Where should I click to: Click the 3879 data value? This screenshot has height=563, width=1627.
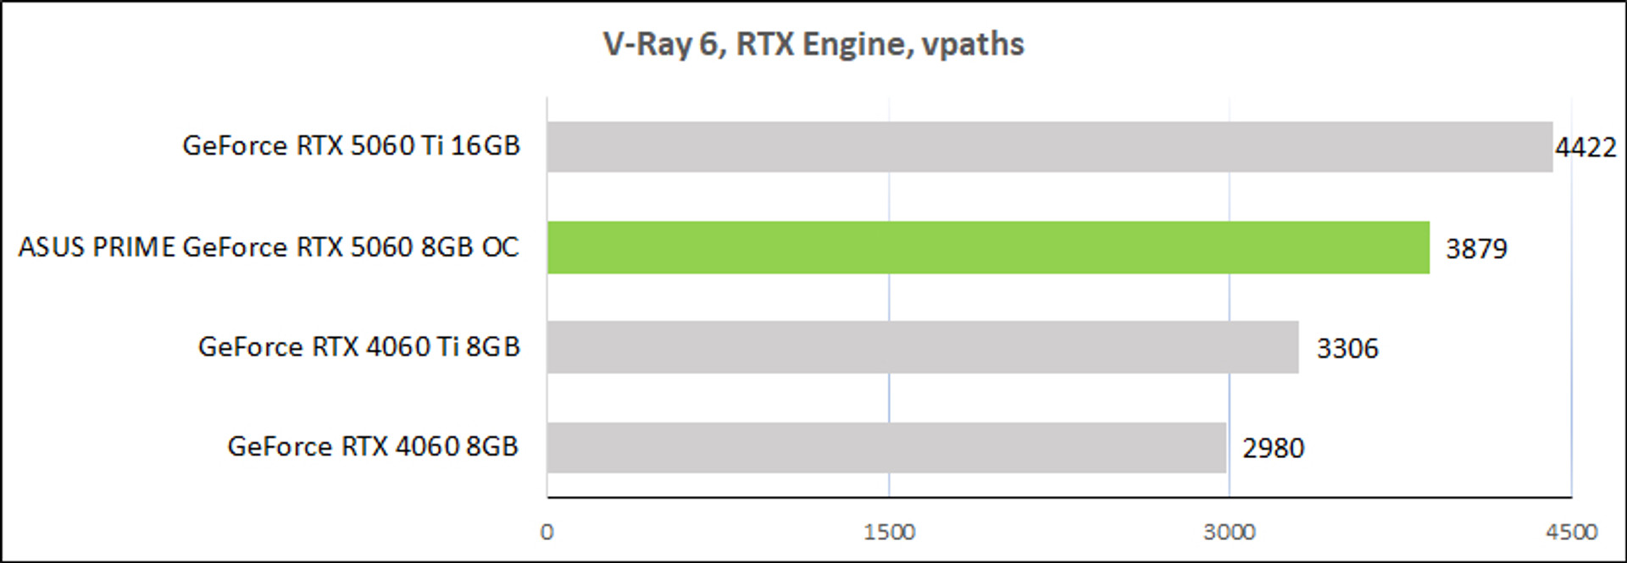tap(1476, 249)
